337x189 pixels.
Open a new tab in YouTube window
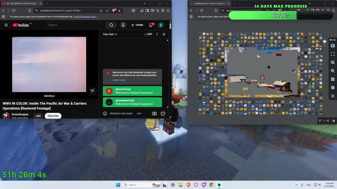(x=47, y=3)
